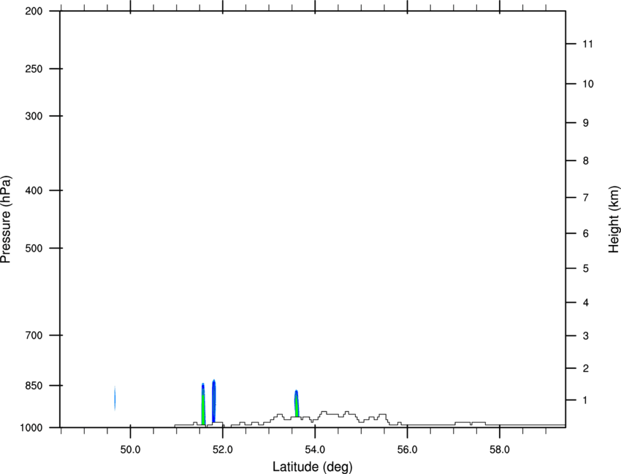Viewport: 621px width, 474px height.
Task: Pick the 9 km height label
Action: click(x=586, y=123)
